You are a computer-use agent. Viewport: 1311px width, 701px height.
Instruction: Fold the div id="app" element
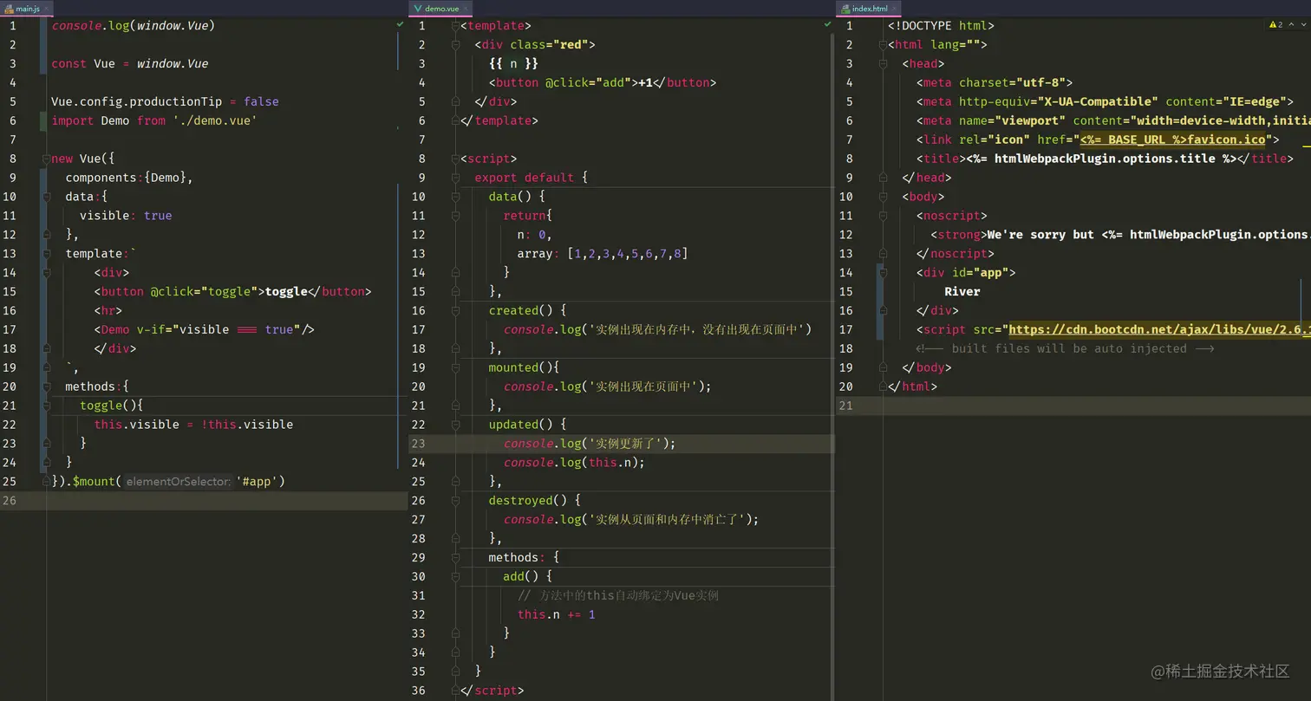tap(882, 272)
